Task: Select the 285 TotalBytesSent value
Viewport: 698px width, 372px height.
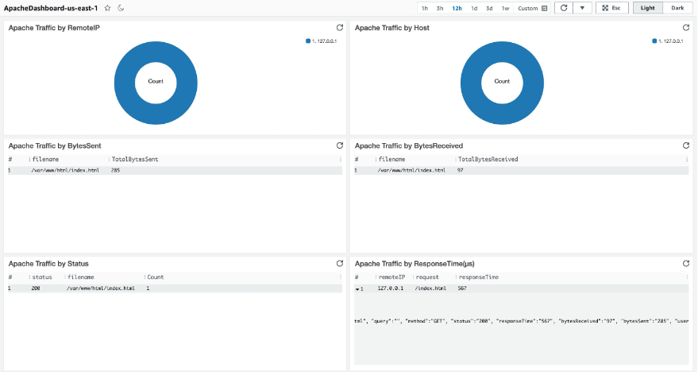Action: tap(115, 170)
